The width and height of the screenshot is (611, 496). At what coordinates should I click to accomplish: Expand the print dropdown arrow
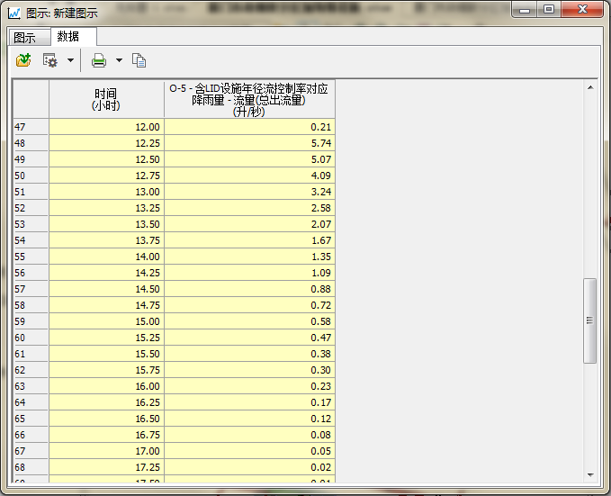pyautogui.click(x=120, y=60)
